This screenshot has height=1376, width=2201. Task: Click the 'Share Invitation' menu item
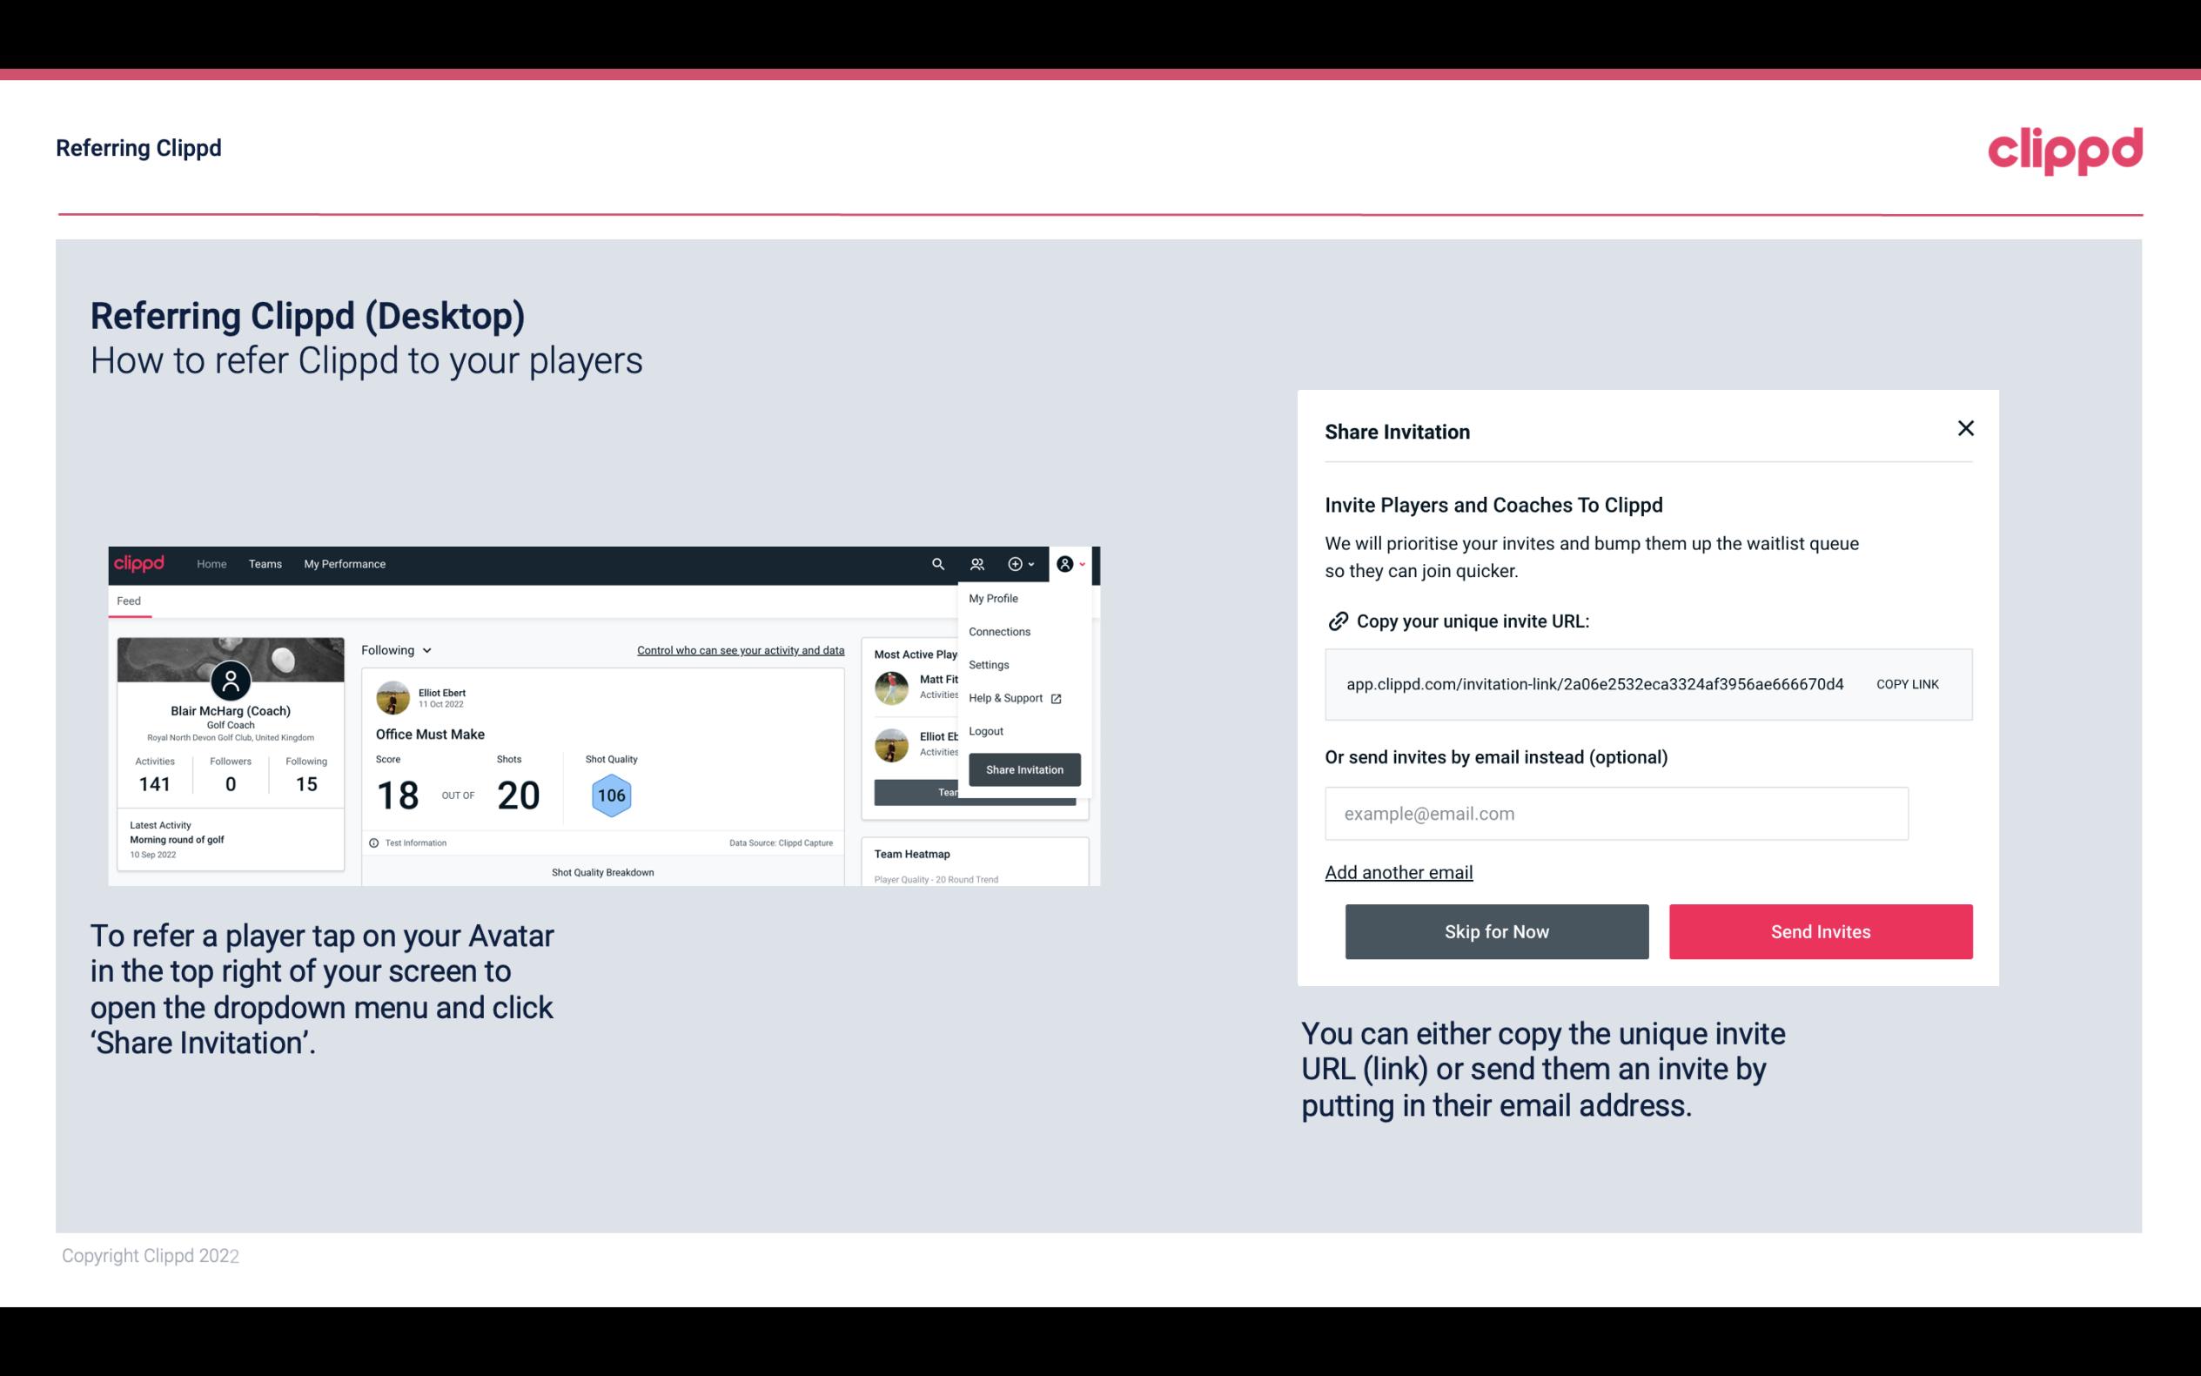coord(1023,769)
